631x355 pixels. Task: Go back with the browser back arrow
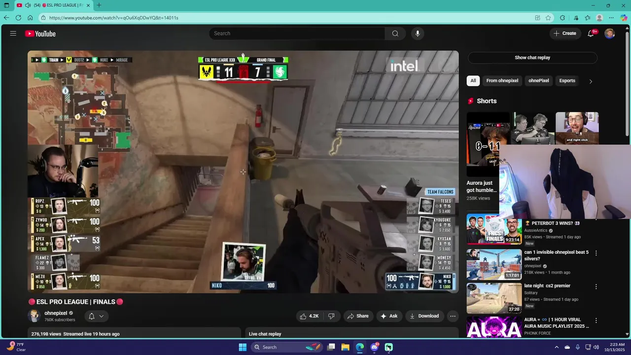[x=6, y=18]
